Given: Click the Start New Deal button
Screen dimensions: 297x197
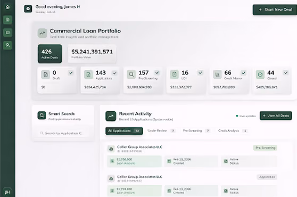Looking at the screenshot, I should (275, 10).
